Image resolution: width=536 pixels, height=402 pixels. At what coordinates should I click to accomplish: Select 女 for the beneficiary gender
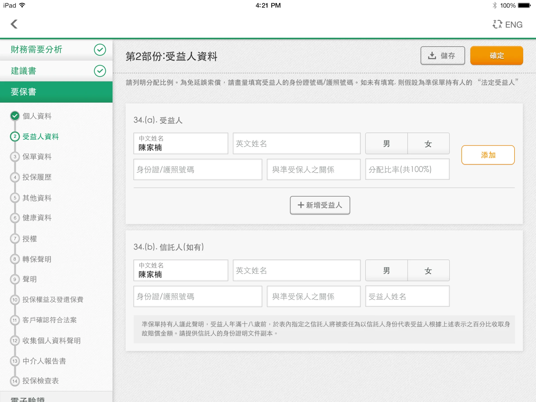tap(429, 143)
